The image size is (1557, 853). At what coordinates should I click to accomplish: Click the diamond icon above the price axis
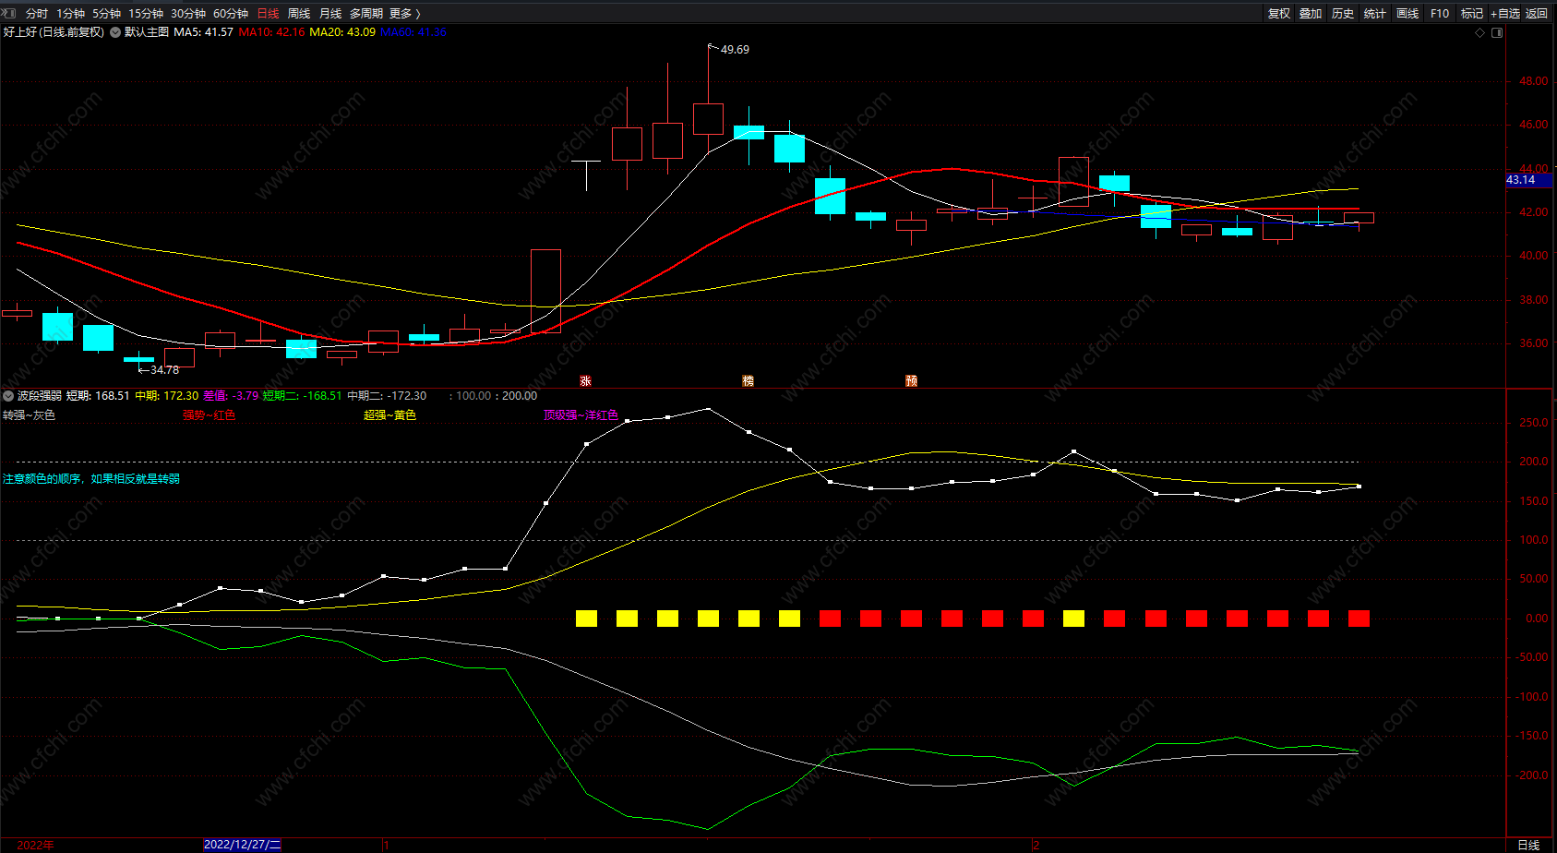(x=1480, y=32)
